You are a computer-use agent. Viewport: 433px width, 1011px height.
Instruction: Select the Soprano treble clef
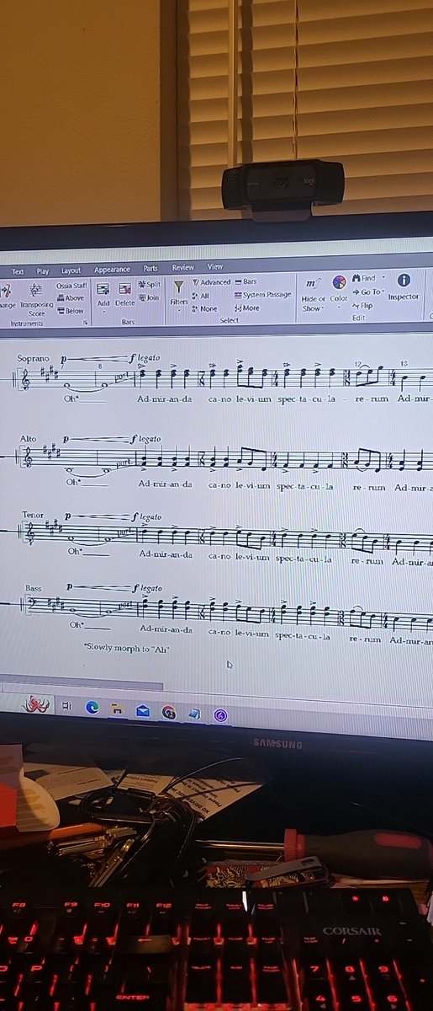pyautogui.click(x=25, y=380)
